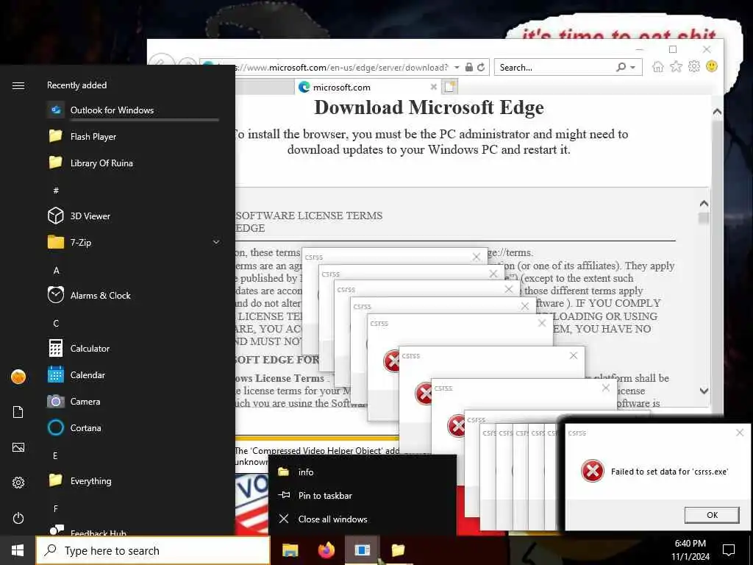
Task: Click the browser address bar URL
Action: (341, 67)
